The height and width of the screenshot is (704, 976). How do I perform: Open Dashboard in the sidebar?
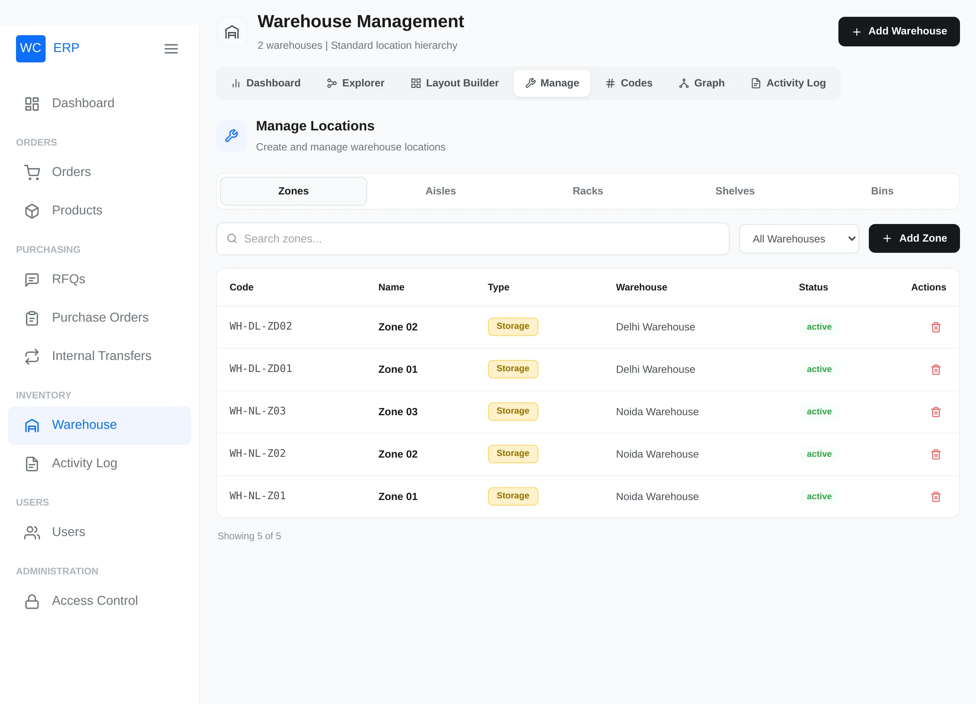100,103
